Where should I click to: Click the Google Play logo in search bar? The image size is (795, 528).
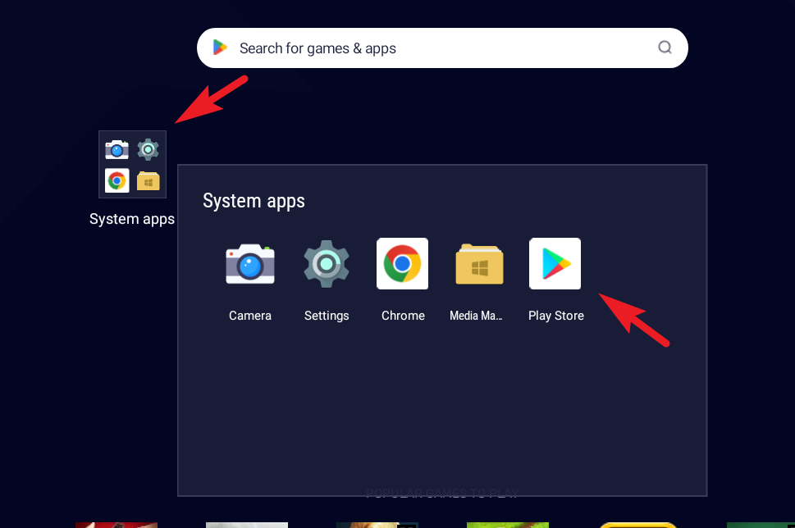[220, 48]
